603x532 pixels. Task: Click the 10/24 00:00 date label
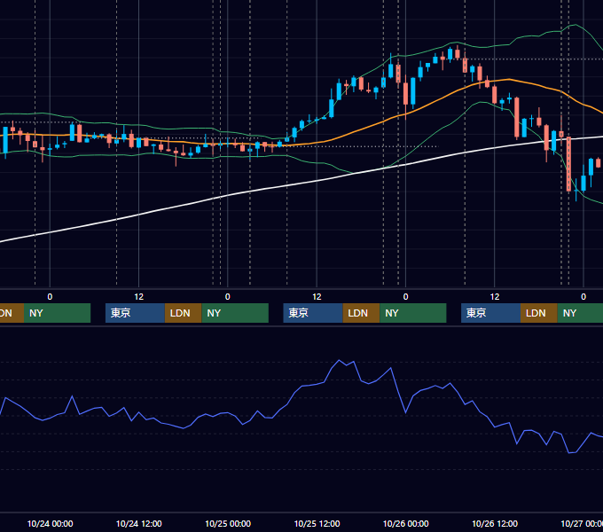coord(50,523)
